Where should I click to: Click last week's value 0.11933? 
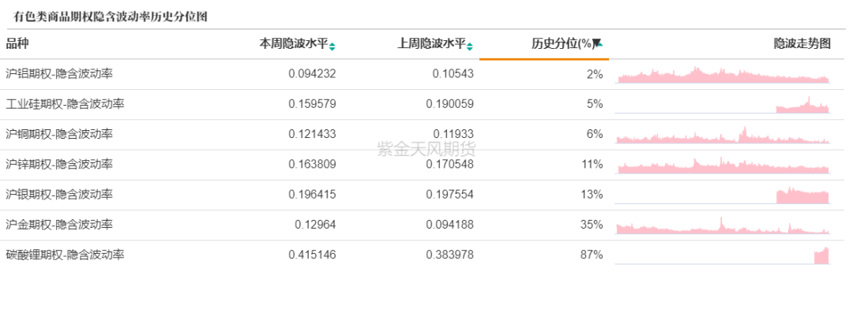(x=453, y=134)
